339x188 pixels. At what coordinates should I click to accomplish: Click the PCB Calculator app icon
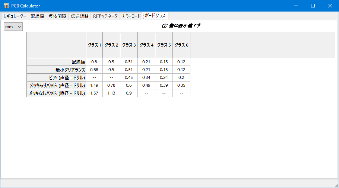tap(6, 6)
